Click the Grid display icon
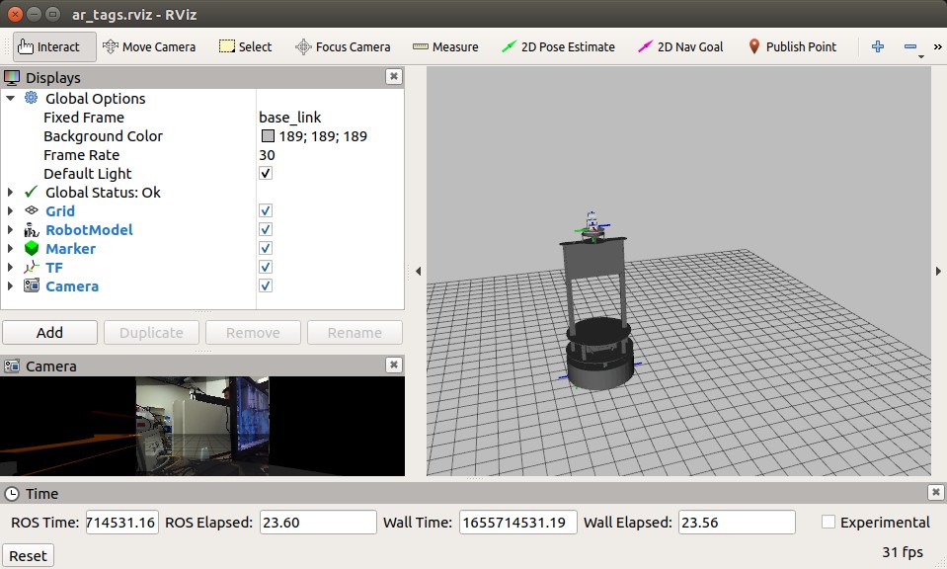Viewport: 947px width, 569px height. click(x=32, y=210)
